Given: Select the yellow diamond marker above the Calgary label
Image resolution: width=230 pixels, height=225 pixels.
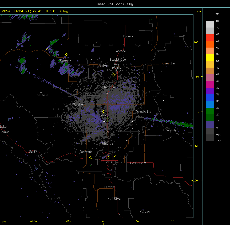Looking at the screenshot, I should [x=108, y=157].
